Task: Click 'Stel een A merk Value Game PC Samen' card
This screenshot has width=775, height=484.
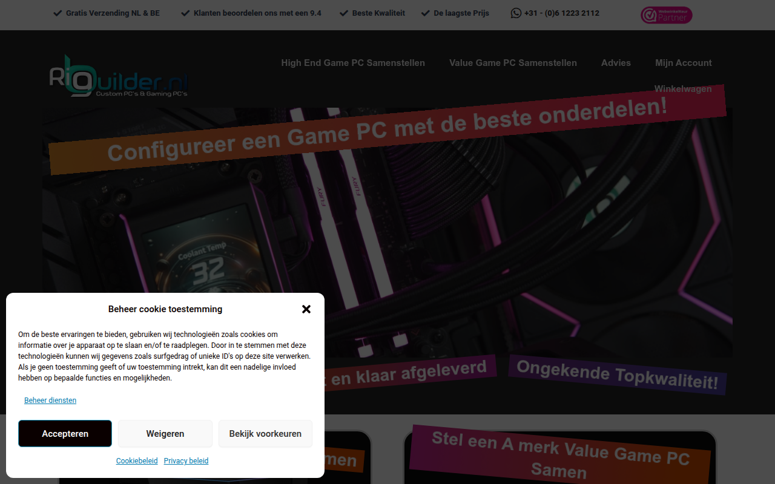Action: pos(559,456)
